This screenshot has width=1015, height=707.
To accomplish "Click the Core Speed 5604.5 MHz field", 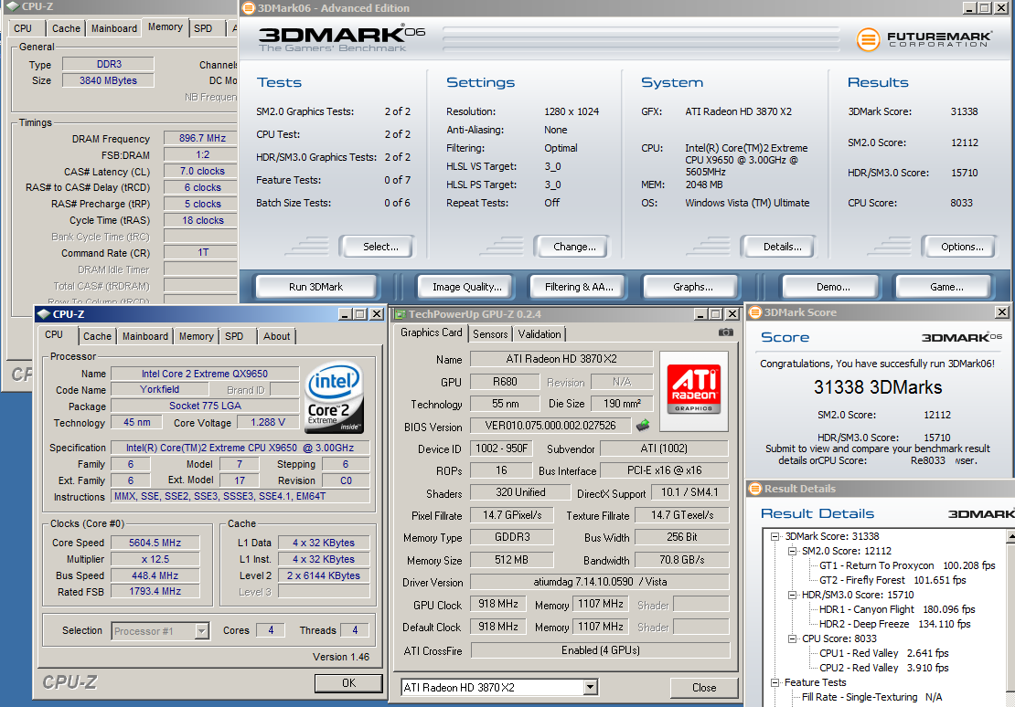I will (x=155, y=543).
